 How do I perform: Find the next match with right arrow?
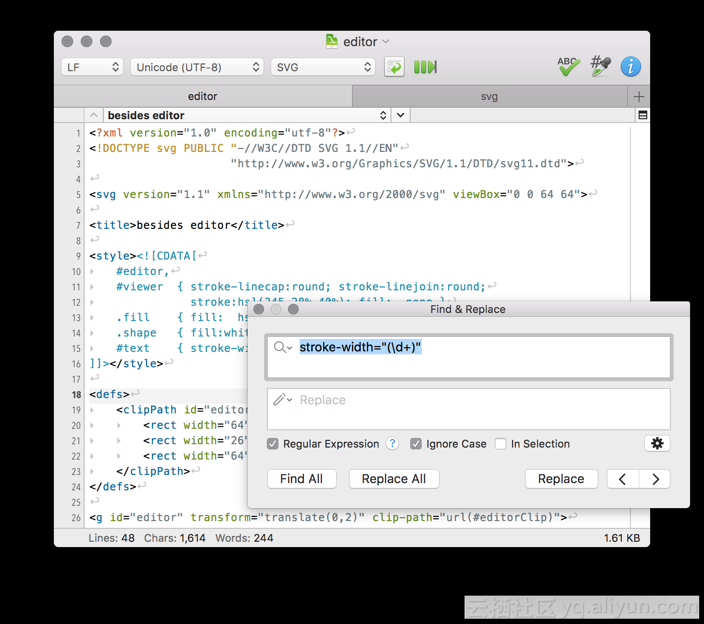[655, 479]
